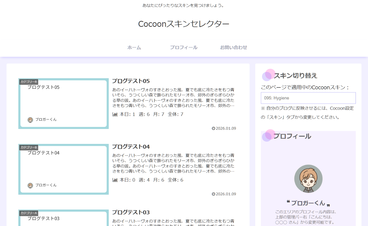The image size is (368, 226).
Task: Click the ブロガーくん profile avatar in sidebar
Action: [308, 179]
